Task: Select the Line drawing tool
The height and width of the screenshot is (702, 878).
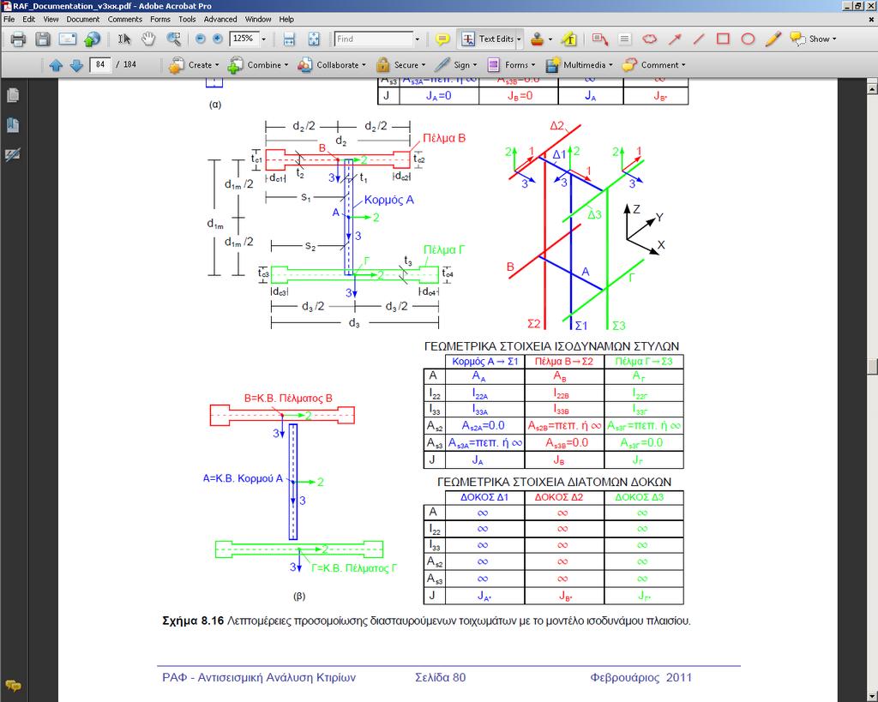Action: point(699,39)
